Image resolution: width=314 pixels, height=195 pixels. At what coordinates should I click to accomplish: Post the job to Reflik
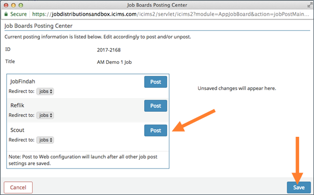click(x=155, y=106)
